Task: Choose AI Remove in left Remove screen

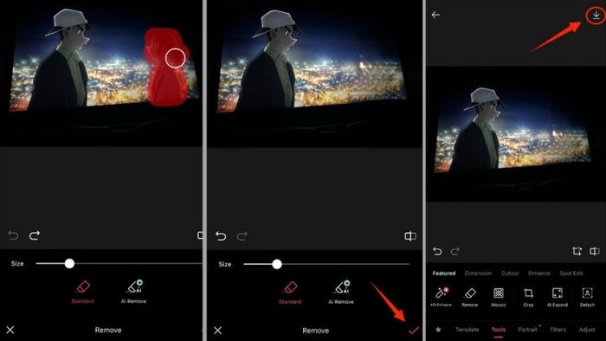Action: [x=133, y=292]
